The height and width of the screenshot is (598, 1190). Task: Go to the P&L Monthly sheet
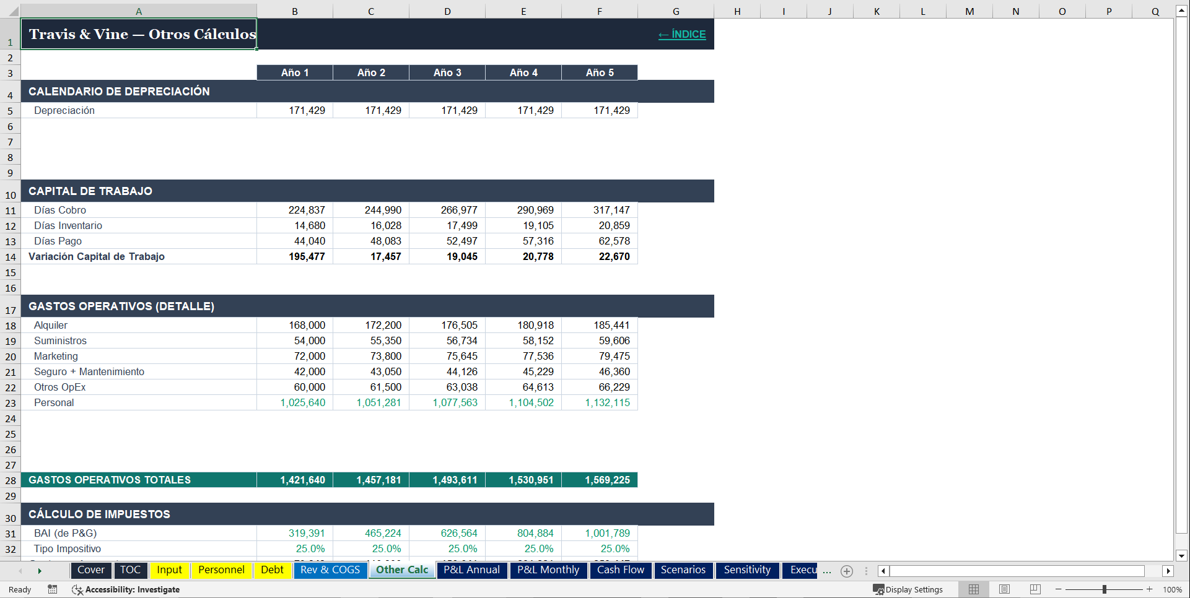tap(548, 570)
